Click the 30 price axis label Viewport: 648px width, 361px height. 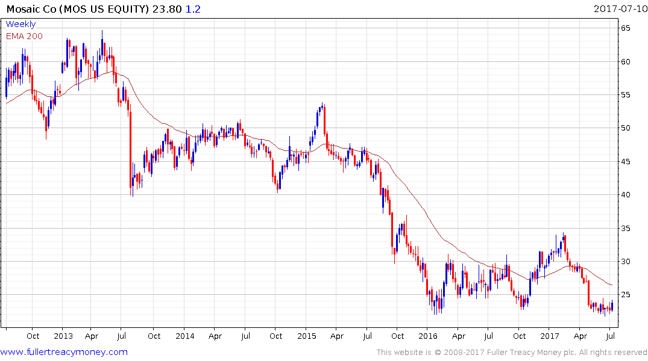tap(625, 261)
